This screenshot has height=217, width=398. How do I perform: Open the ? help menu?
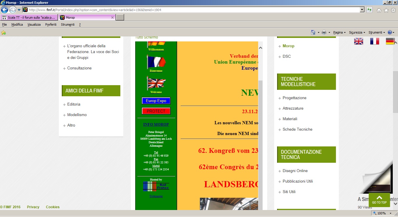point(80,24)
